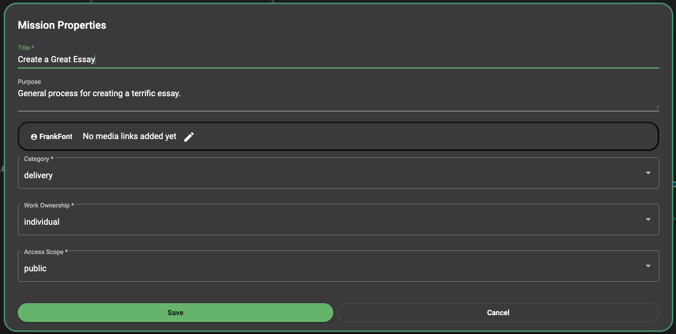Click the green Save button
The image size is (676, 334).
pos(175,312)
